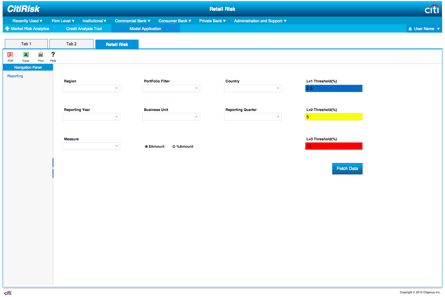Click the home arrow icon beside Market Risk Analytics

coord(7,28)
